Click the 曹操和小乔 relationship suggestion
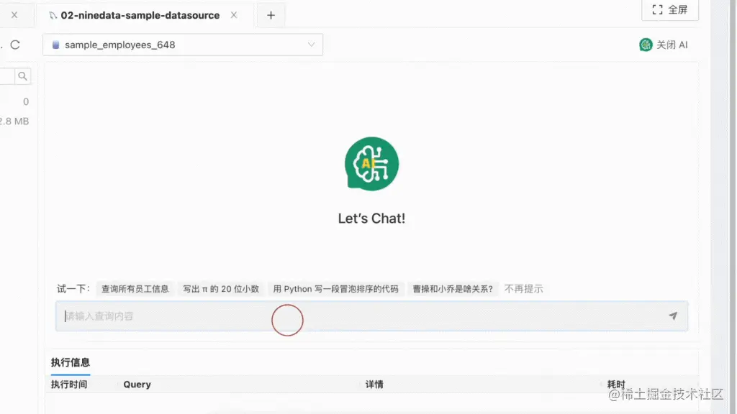 [453, 289]
